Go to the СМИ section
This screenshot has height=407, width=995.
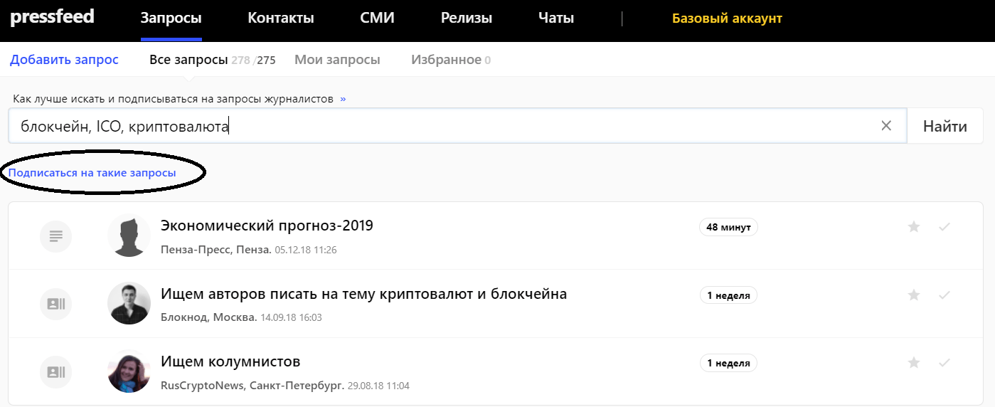377,18
